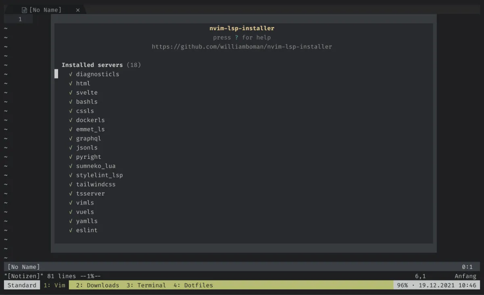Click the checkmark beside html server
This screenshot has height=295, width=484.
tap(71, 83)
